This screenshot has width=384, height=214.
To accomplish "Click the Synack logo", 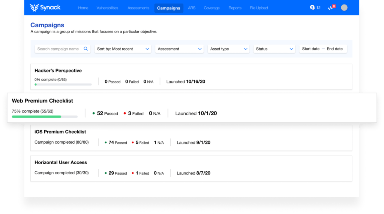I will (45, 8).
